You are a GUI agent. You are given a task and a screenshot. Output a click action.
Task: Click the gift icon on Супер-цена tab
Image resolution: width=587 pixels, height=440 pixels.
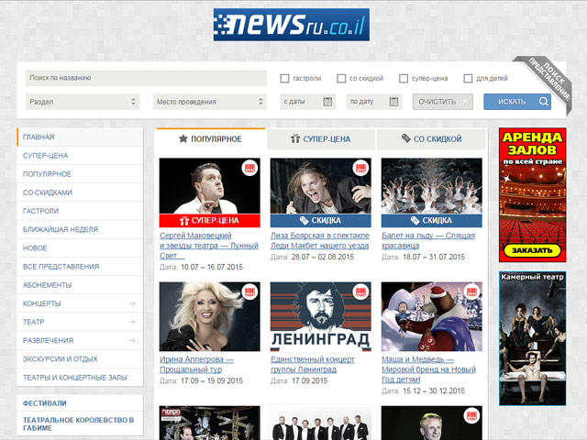295,138
